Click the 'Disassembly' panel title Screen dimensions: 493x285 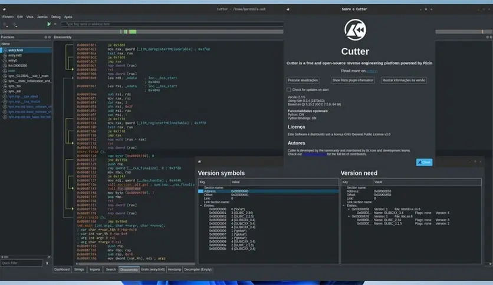click(63, 37)
